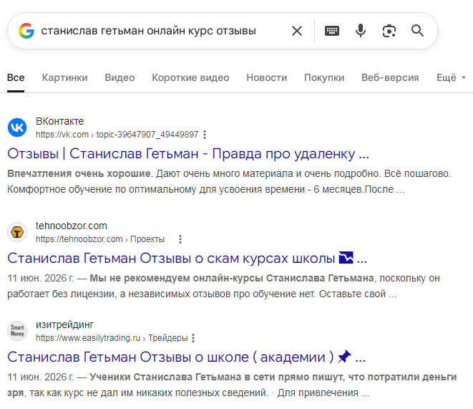The image size is (473, 409).
Task: Open the on-screen keyboard input tool
Action: point(332,31)
